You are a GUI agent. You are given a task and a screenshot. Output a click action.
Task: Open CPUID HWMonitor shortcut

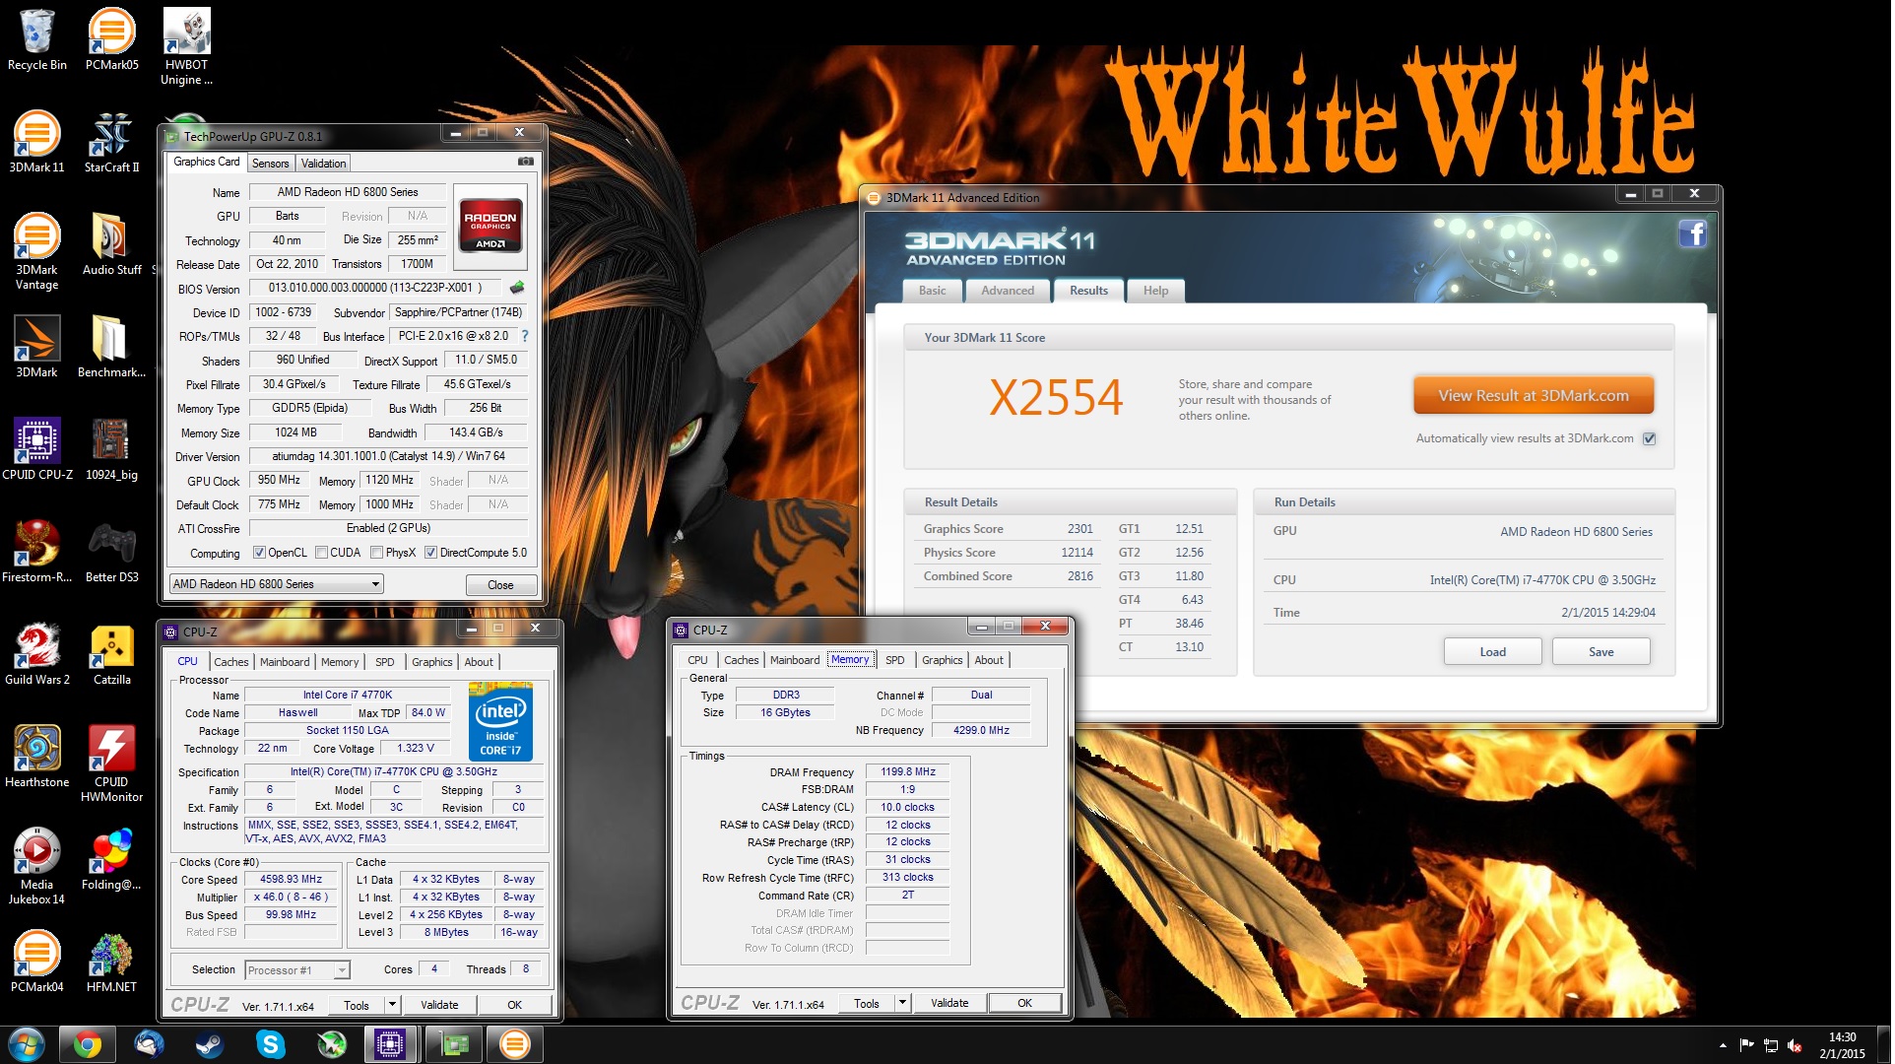112,764
